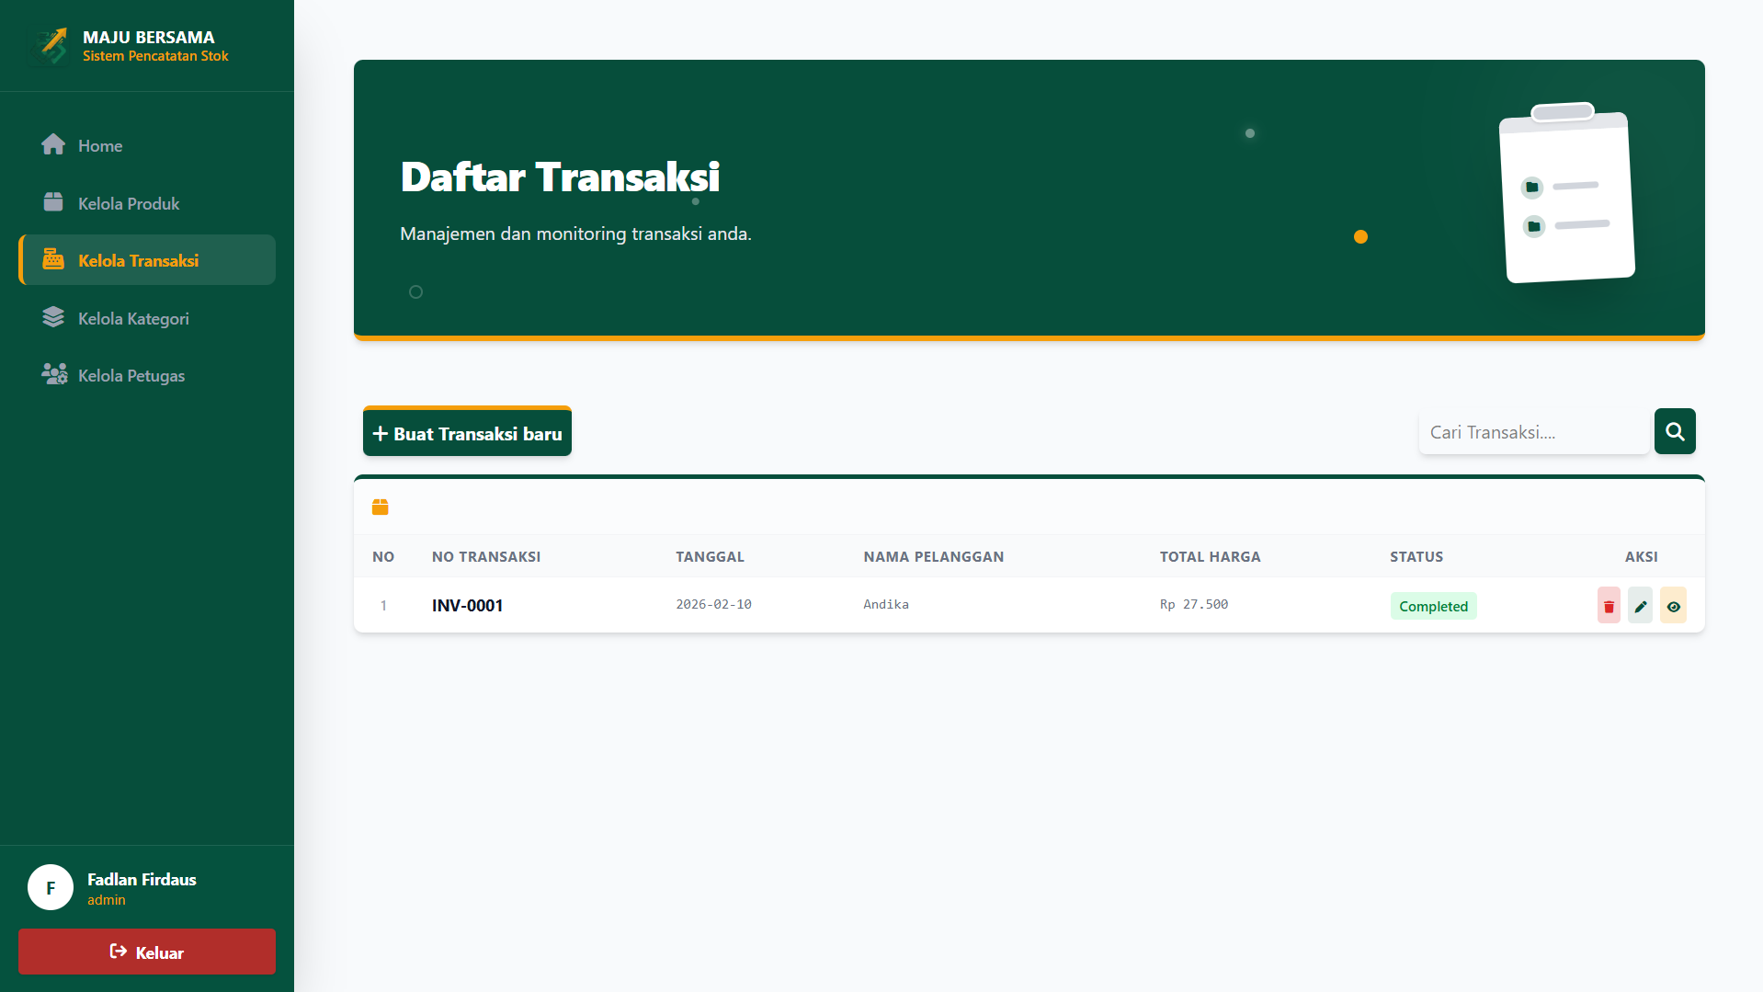Click the STATUS column header
This screenshot has width=1763, height=992.
[x=1416, y=557]
